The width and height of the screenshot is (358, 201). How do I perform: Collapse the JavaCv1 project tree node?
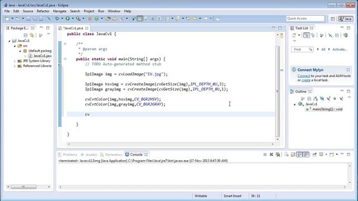point(10,41)
